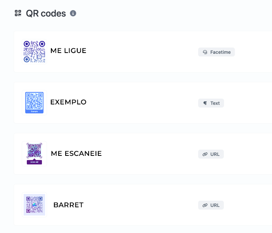Click the ME ESCANEIE title link

pos(76,154)
